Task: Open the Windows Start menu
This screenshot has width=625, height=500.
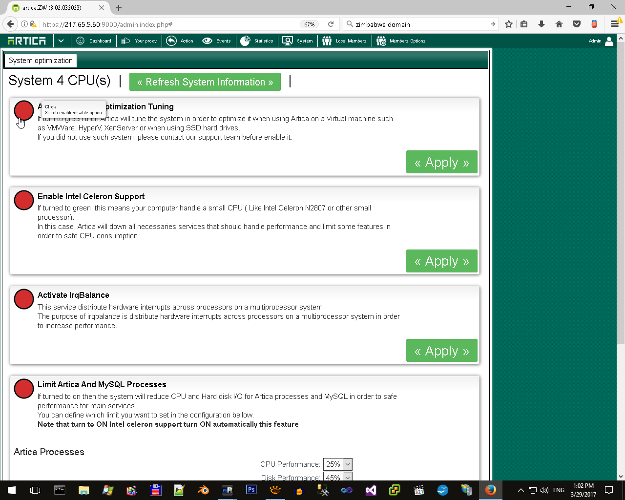Action: point(12,490)
